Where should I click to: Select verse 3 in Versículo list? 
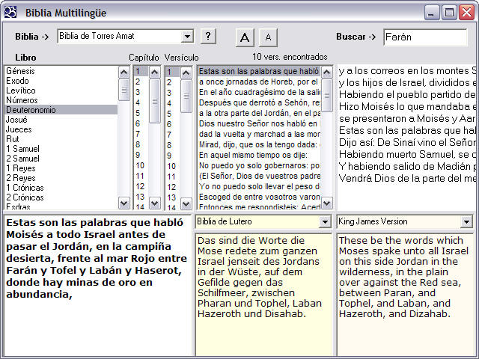[173, 93]
